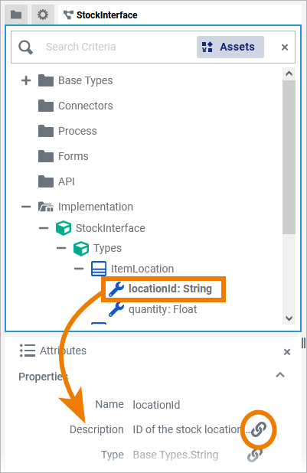
Task: Click the Description link icon
Action: pos(259,429)
